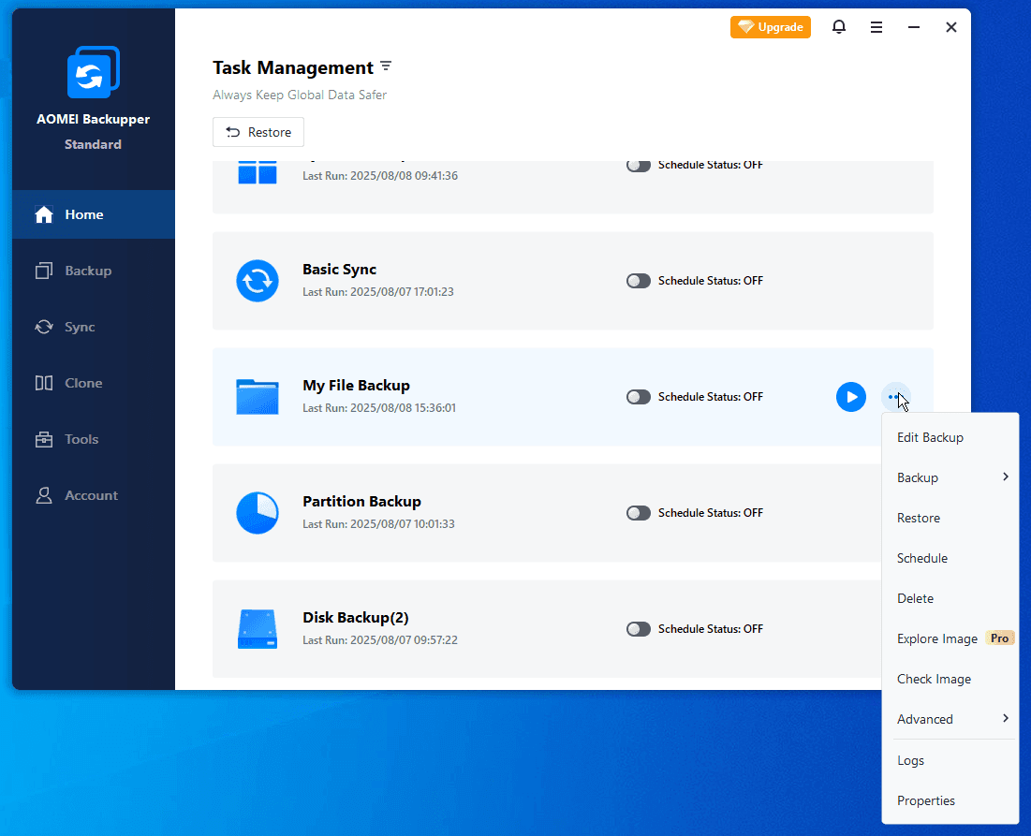Turn on Partition Backup schedule toggle
Image resolution: width=1031 pixels, height=836 pixels.
[x=639, y=513]
